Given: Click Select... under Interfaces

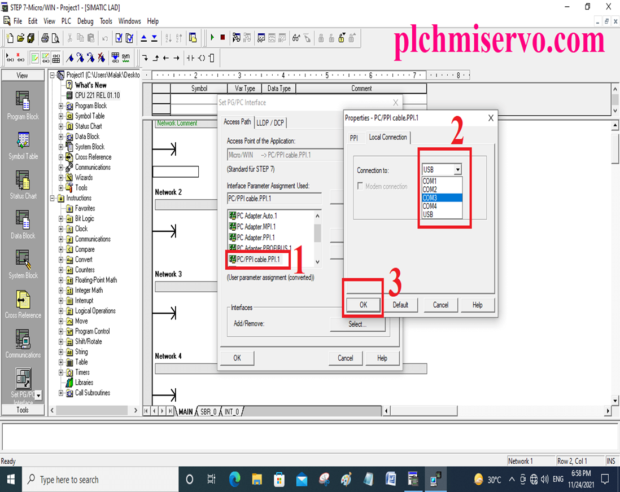Looking at the screenshot, I should pyautogui.click(x=357, y=324).
